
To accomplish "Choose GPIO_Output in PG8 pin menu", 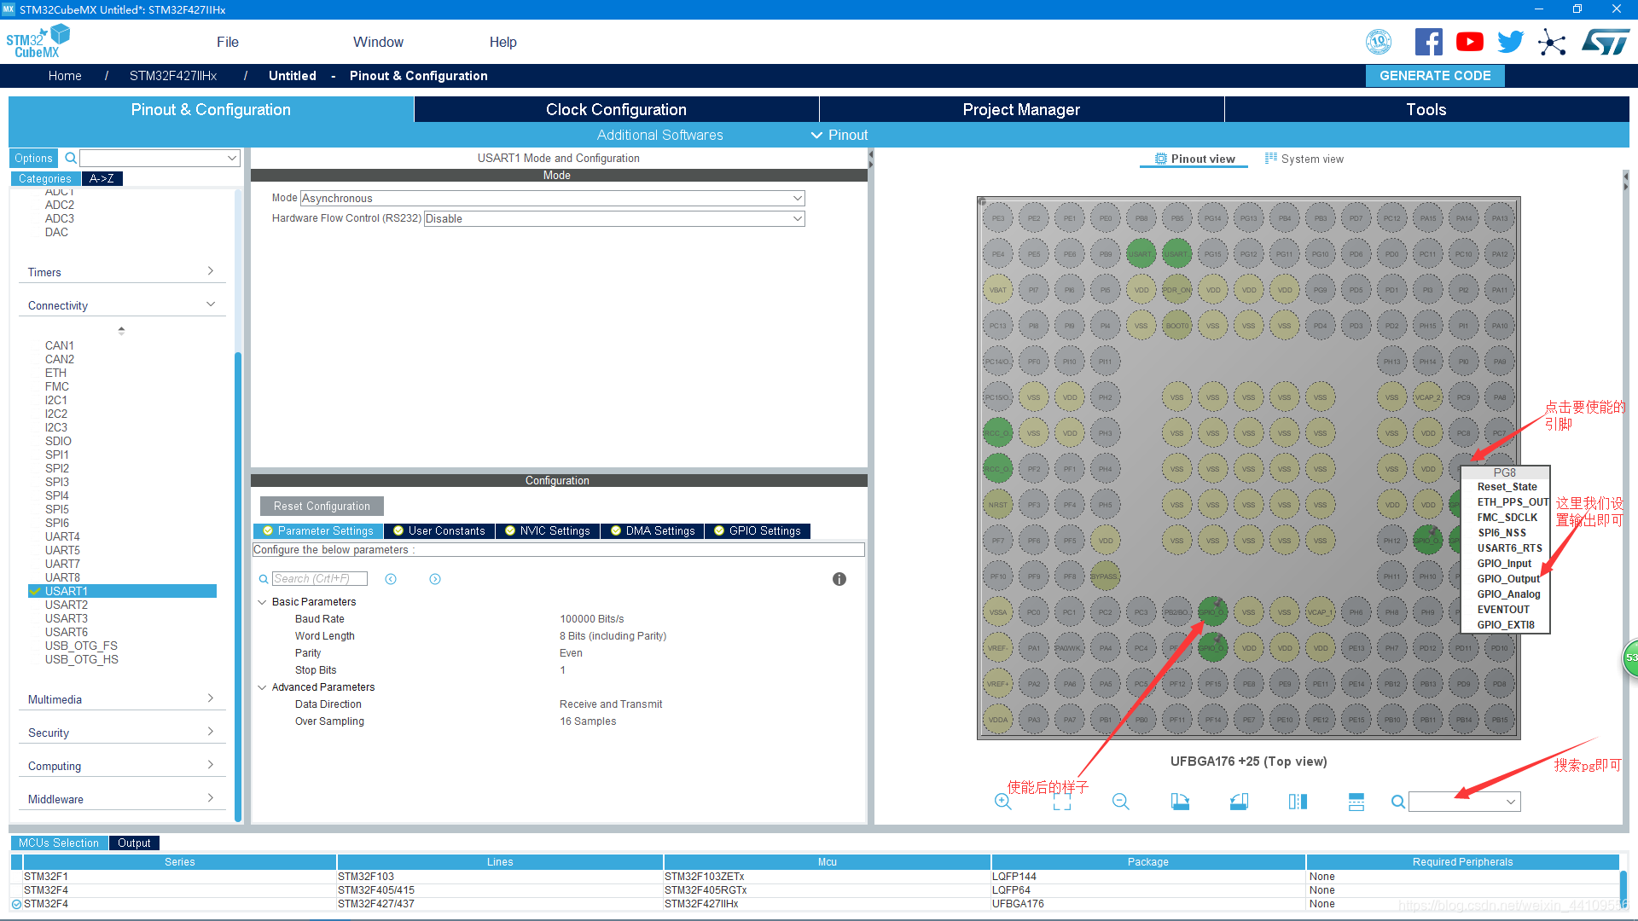I will (x=1507, y=579).
